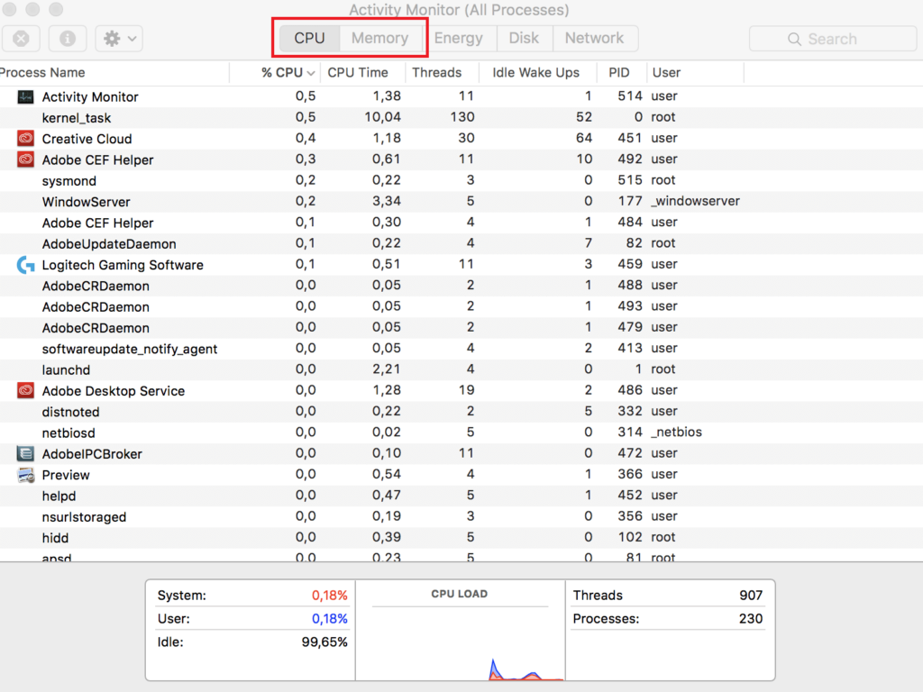Viewport: 923px width, 692px height.
Task: Select the WindowServer process row
Action: 461,202
